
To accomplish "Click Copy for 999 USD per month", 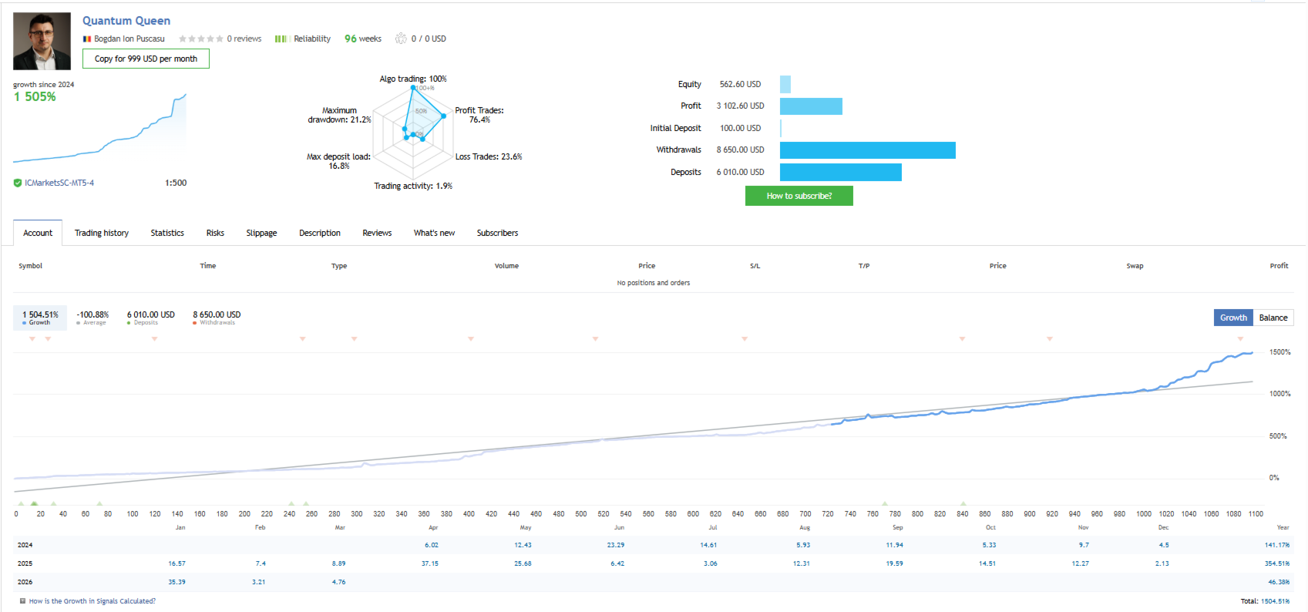I will 146,59.
